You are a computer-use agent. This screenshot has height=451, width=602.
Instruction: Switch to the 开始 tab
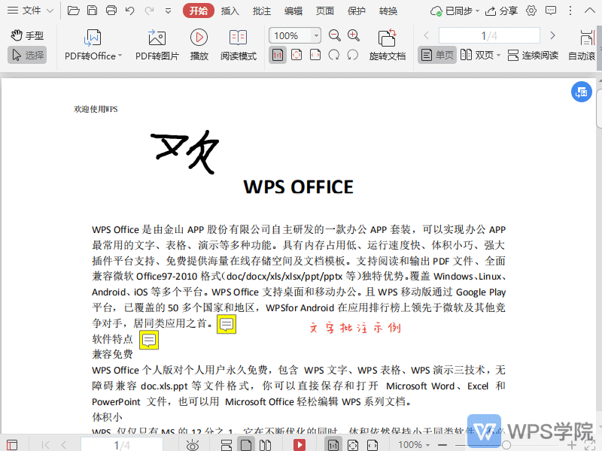(x=199, y=11)
